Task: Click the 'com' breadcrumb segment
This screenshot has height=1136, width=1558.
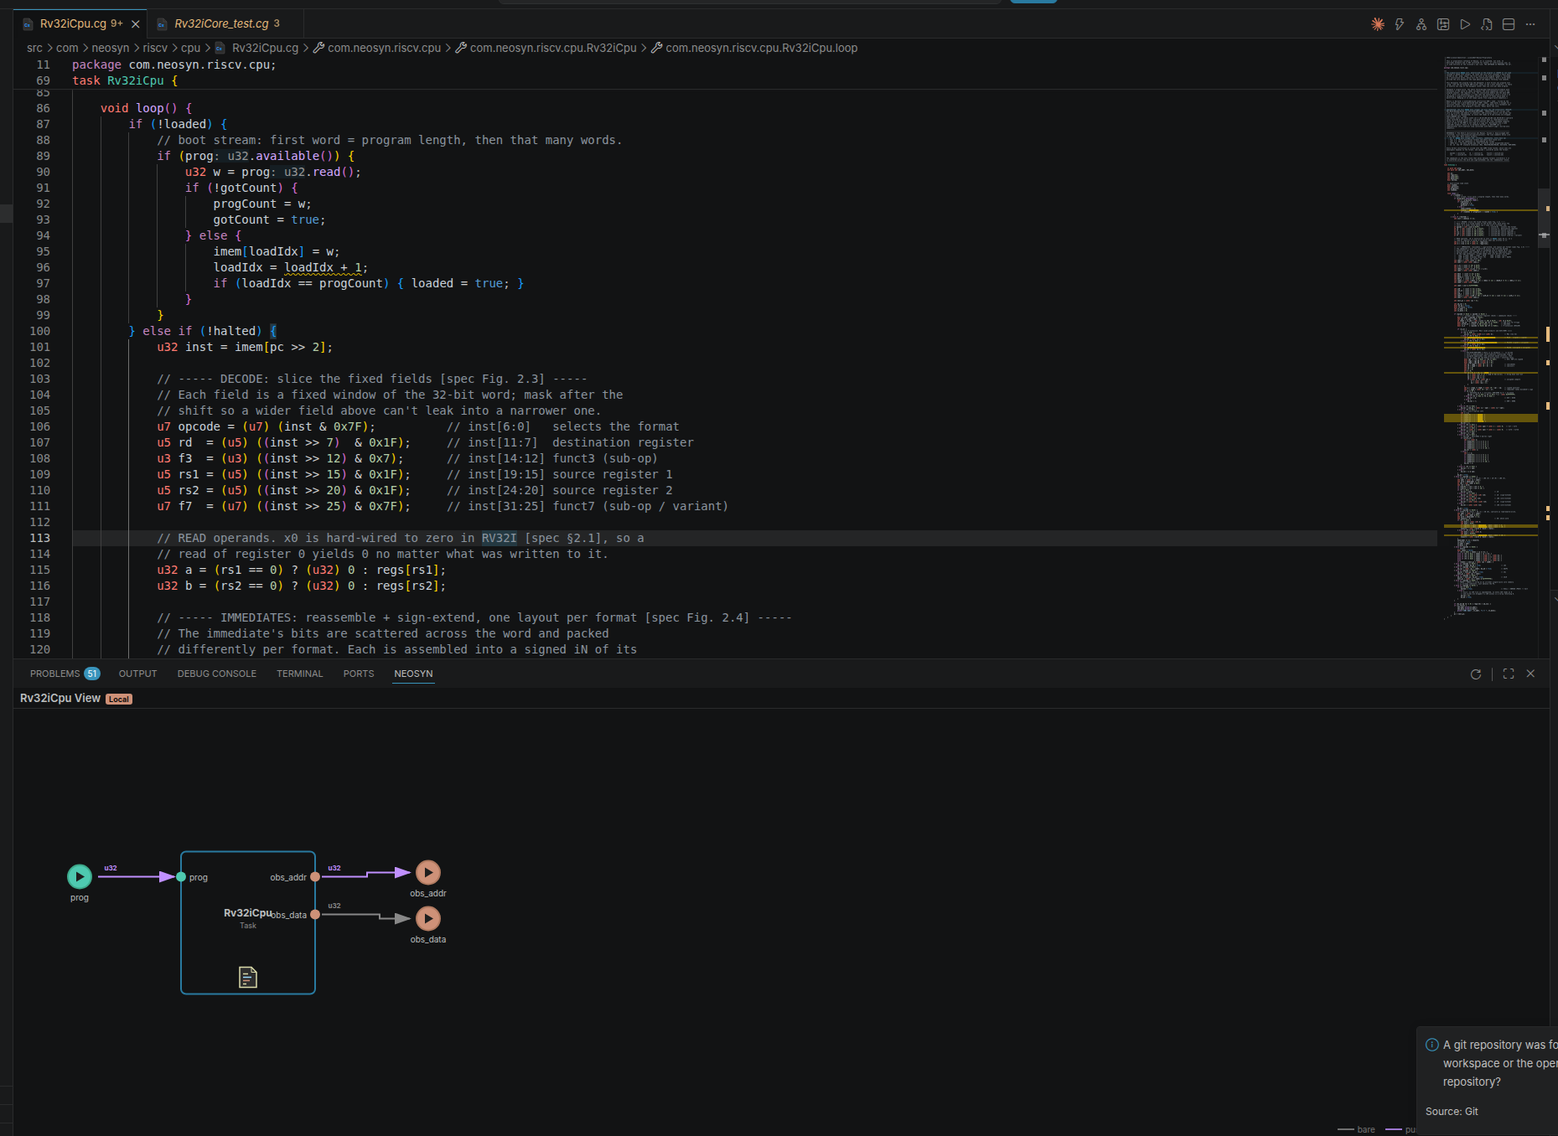Action: 67,48
